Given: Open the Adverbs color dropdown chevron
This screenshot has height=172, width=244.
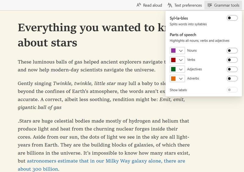Looking at the screenshot, I should click(x=181, y=79).
